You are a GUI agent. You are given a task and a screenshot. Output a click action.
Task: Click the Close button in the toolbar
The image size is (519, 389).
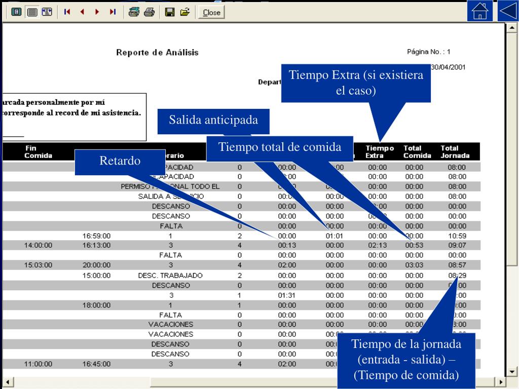[x=211, y=13]
